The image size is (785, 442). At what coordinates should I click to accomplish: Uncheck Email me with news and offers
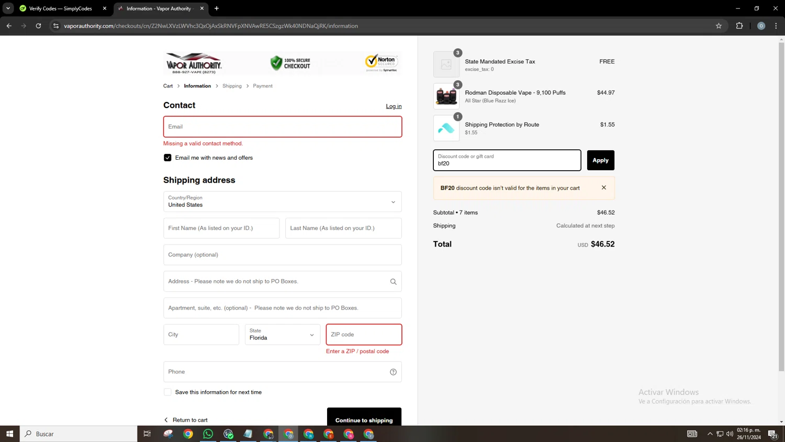(167, 158)
